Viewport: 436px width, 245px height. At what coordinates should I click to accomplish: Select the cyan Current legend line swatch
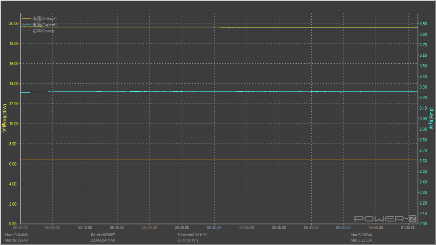tap(26, 25)
